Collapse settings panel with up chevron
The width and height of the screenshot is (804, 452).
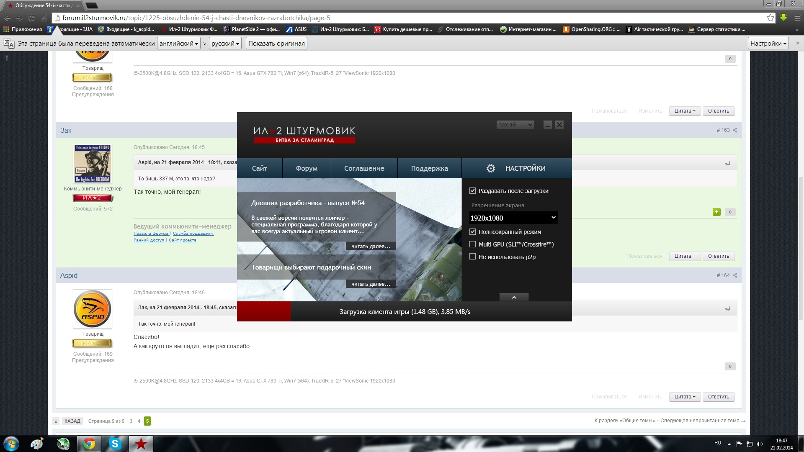(x=514, y=297)
